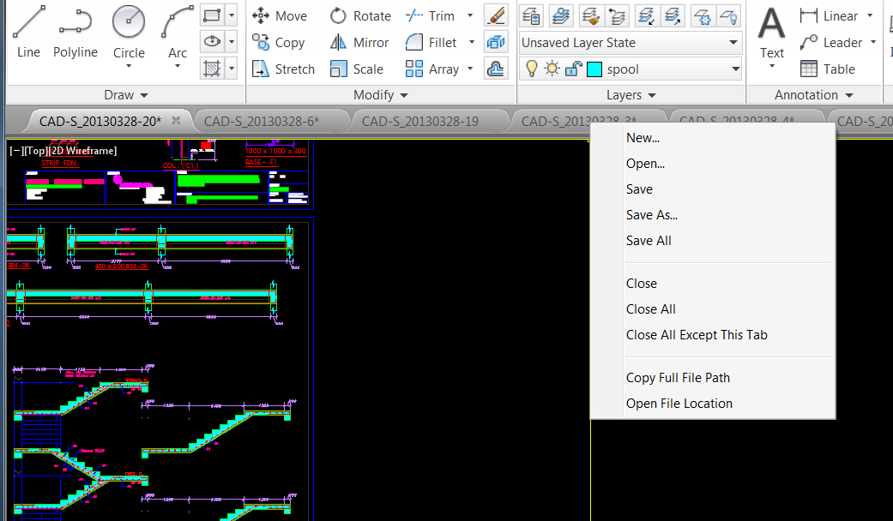The height and width of the screenshot is (521, 893).
Task: Activate the Scale tool
Action: click(x=357, y=69)
